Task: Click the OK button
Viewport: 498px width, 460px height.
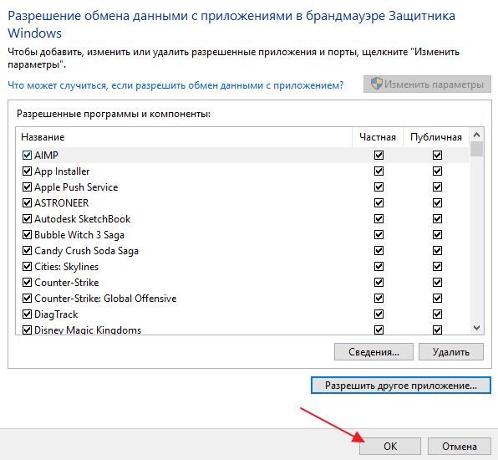Action: tap(390, 446)
